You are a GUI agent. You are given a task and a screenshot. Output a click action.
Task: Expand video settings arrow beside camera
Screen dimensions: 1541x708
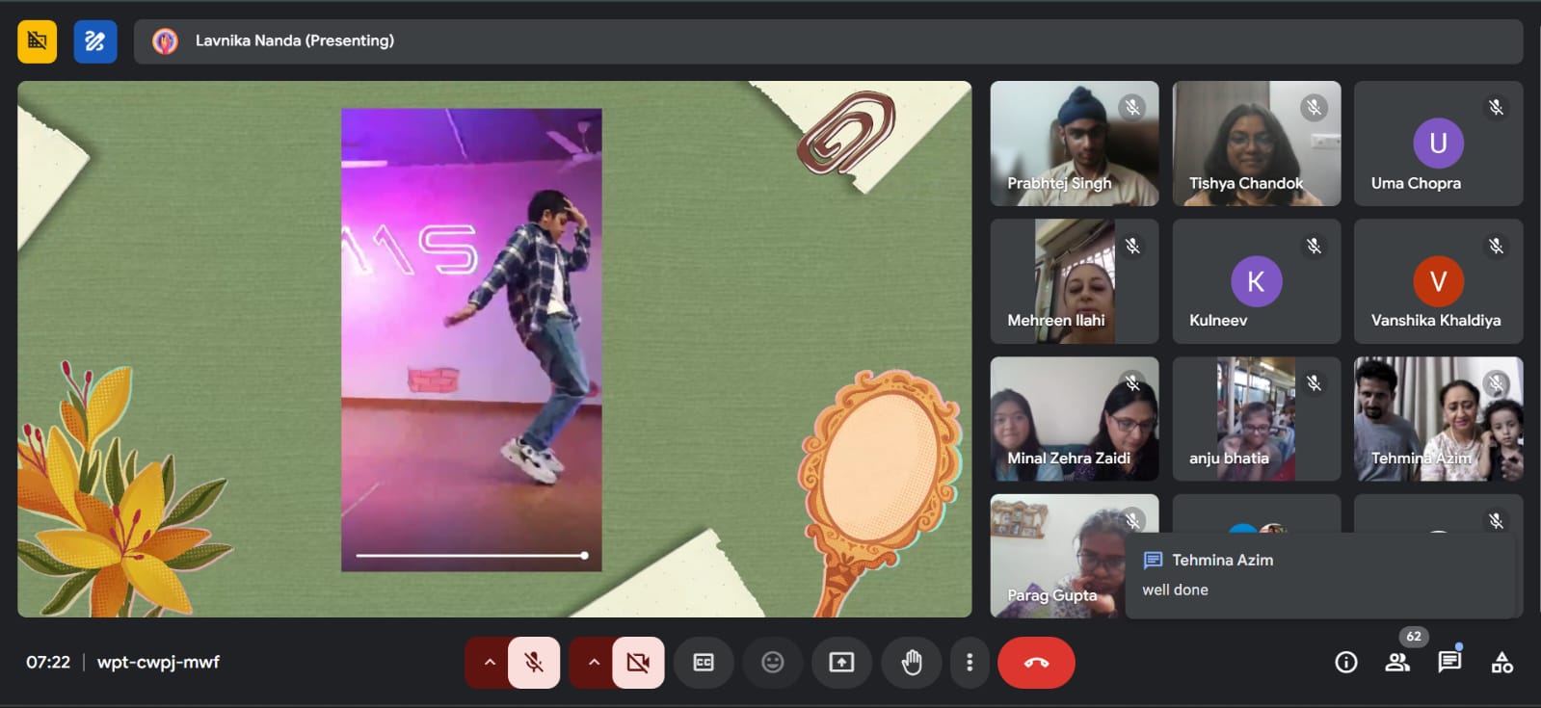click(x=593, y=663)
